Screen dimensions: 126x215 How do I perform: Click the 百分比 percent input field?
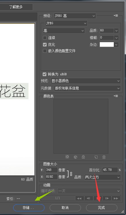click(x=110, y=170)
